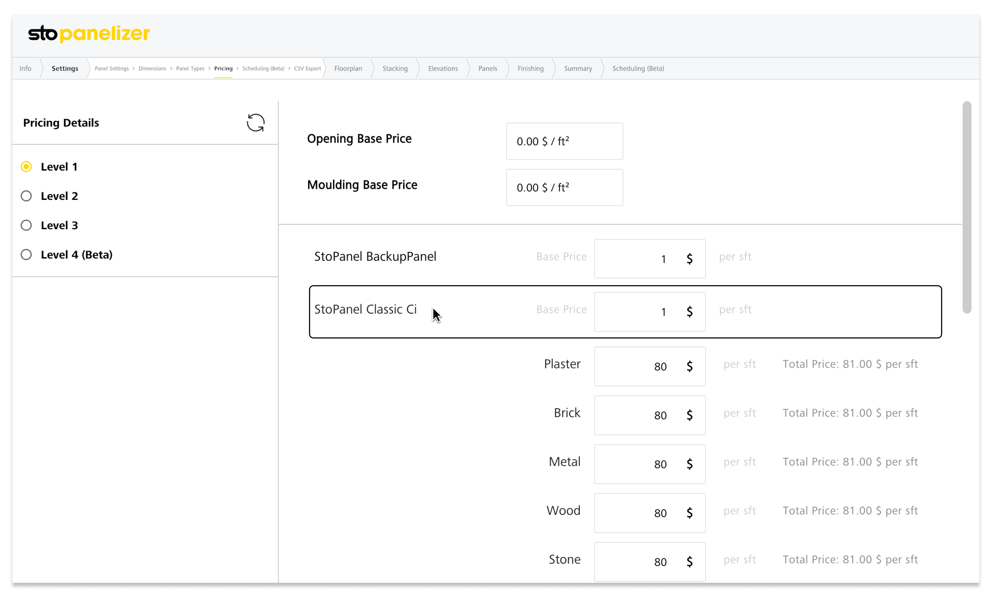Open the CSV Export sub-tab
This screenshot has height=597, width=991.
pos(307,68)
